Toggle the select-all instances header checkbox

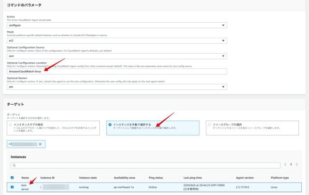click(12, 178)
